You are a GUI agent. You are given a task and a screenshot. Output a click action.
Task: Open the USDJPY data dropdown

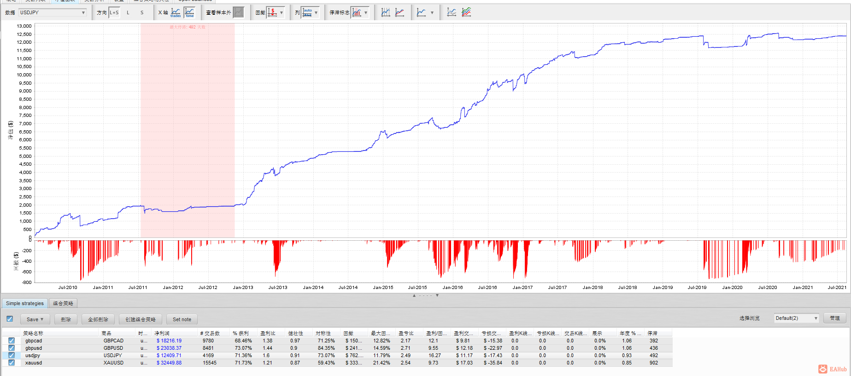click(x=53, y=12)
